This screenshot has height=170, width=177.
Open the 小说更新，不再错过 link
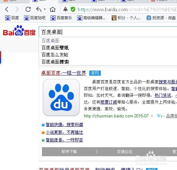pyautogui.click(x=64, y=132)
